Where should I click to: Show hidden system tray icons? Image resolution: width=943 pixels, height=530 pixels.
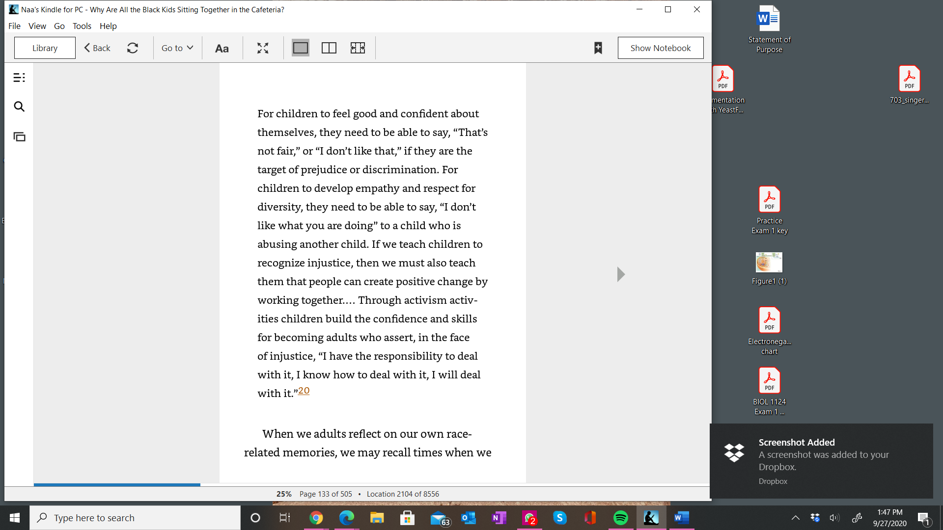pyautogui.click(x=795, y=518)
